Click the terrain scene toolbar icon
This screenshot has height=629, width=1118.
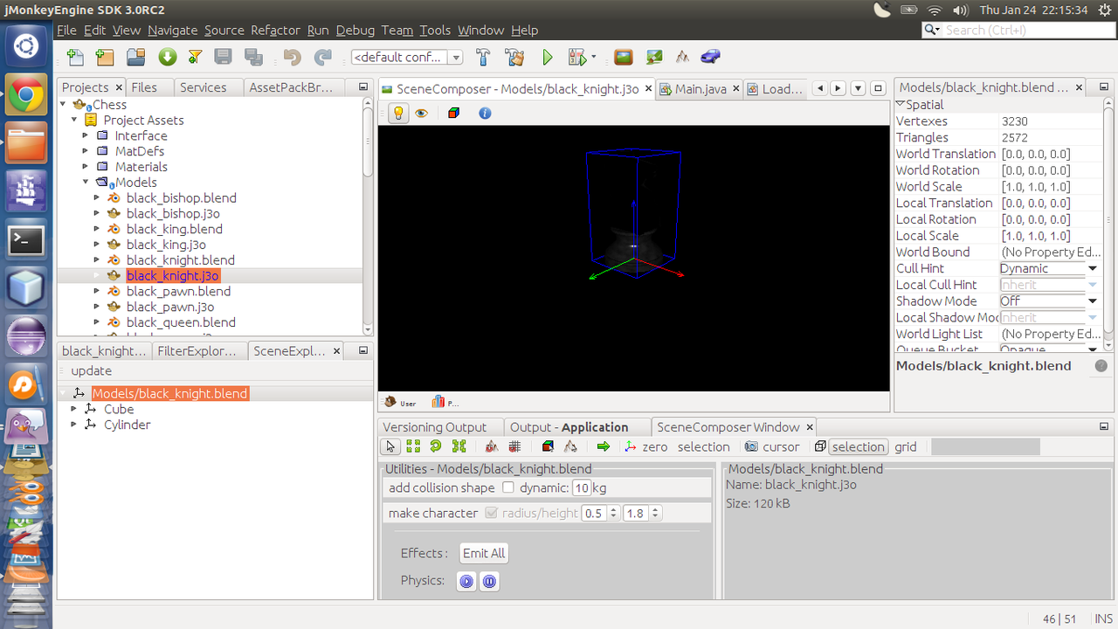[x=653, y=58]
